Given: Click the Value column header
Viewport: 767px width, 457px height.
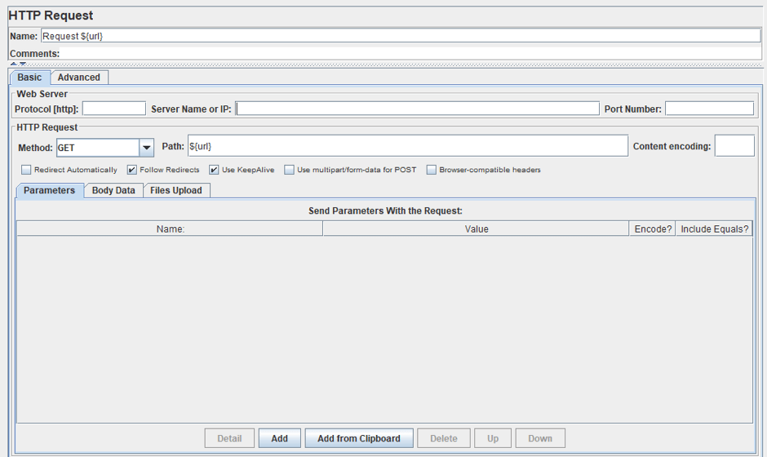Looking at the screenshot, I should [x=476, y=229].
